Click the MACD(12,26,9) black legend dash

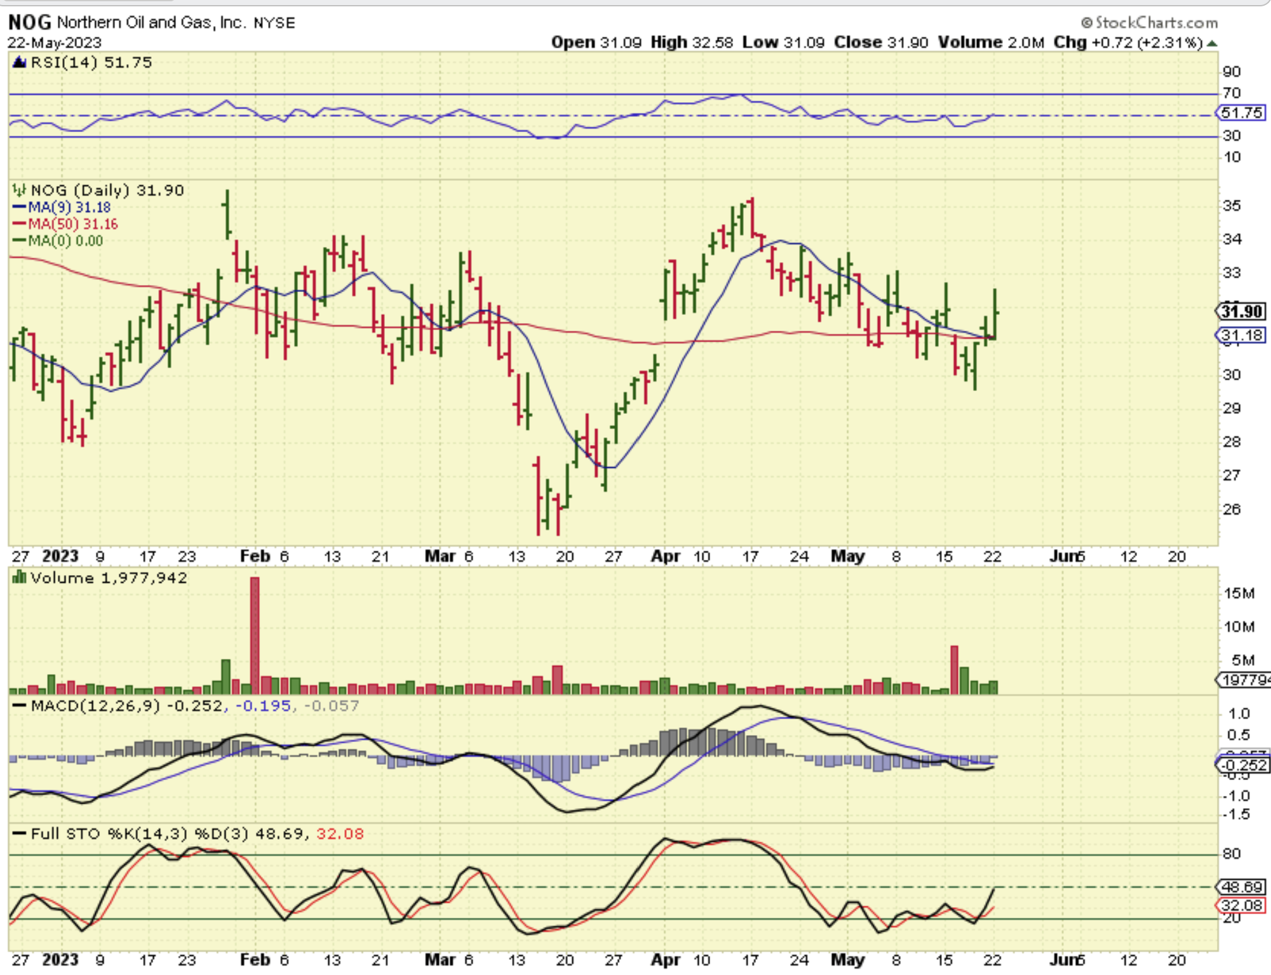pyautogui.click(x=19, y=706)
